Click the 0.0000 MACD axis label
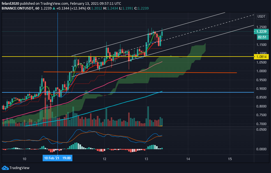Screen dimensions: 271x173 coord(261,149)
